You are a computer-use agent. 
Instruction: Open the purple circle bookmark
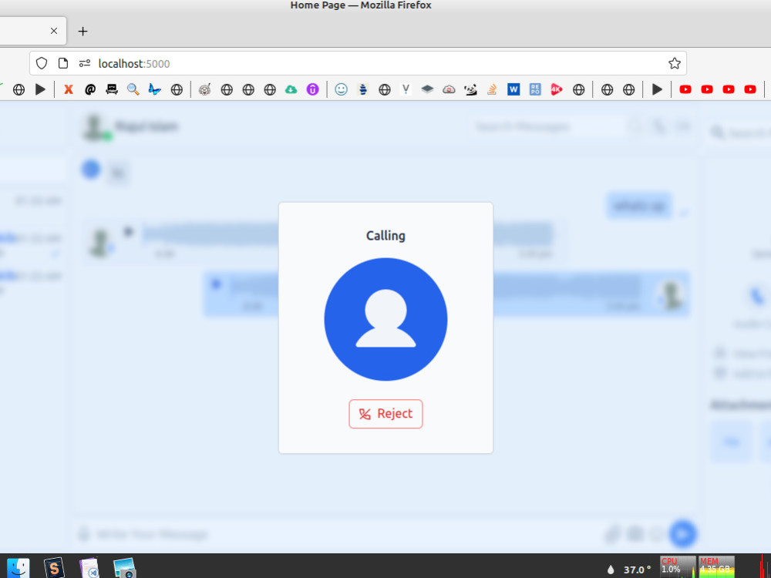point(313,89)
